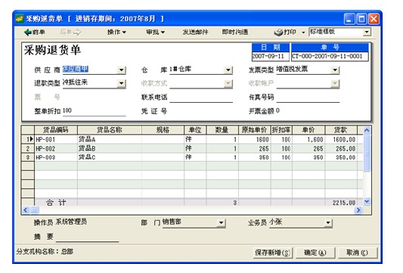Image resolution: width=403 pixels, height=273 pixels.
Task: Open the 业务员 salesperson dropdown
Action: pyautogui.click(x=328, y=222)
